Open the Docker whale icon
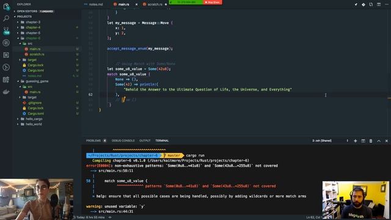The width and height of the screenshot is (391, 220). pos(6,92)
